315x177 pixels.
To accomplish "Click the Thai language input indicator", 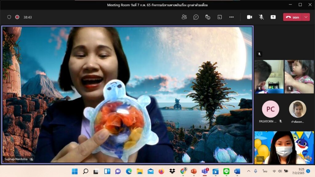I will (265, 171).
